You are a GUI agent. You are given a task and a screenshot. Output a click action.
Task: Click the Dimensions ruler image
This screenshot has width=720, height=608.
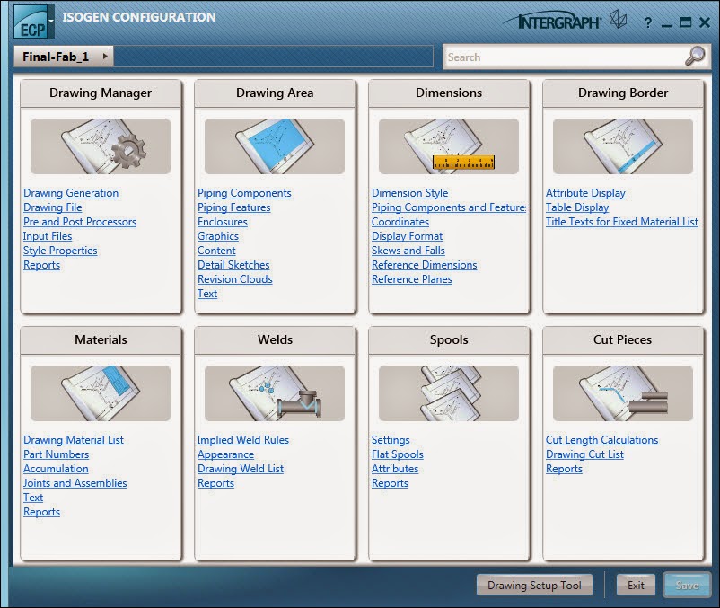[x=449, y=146]
